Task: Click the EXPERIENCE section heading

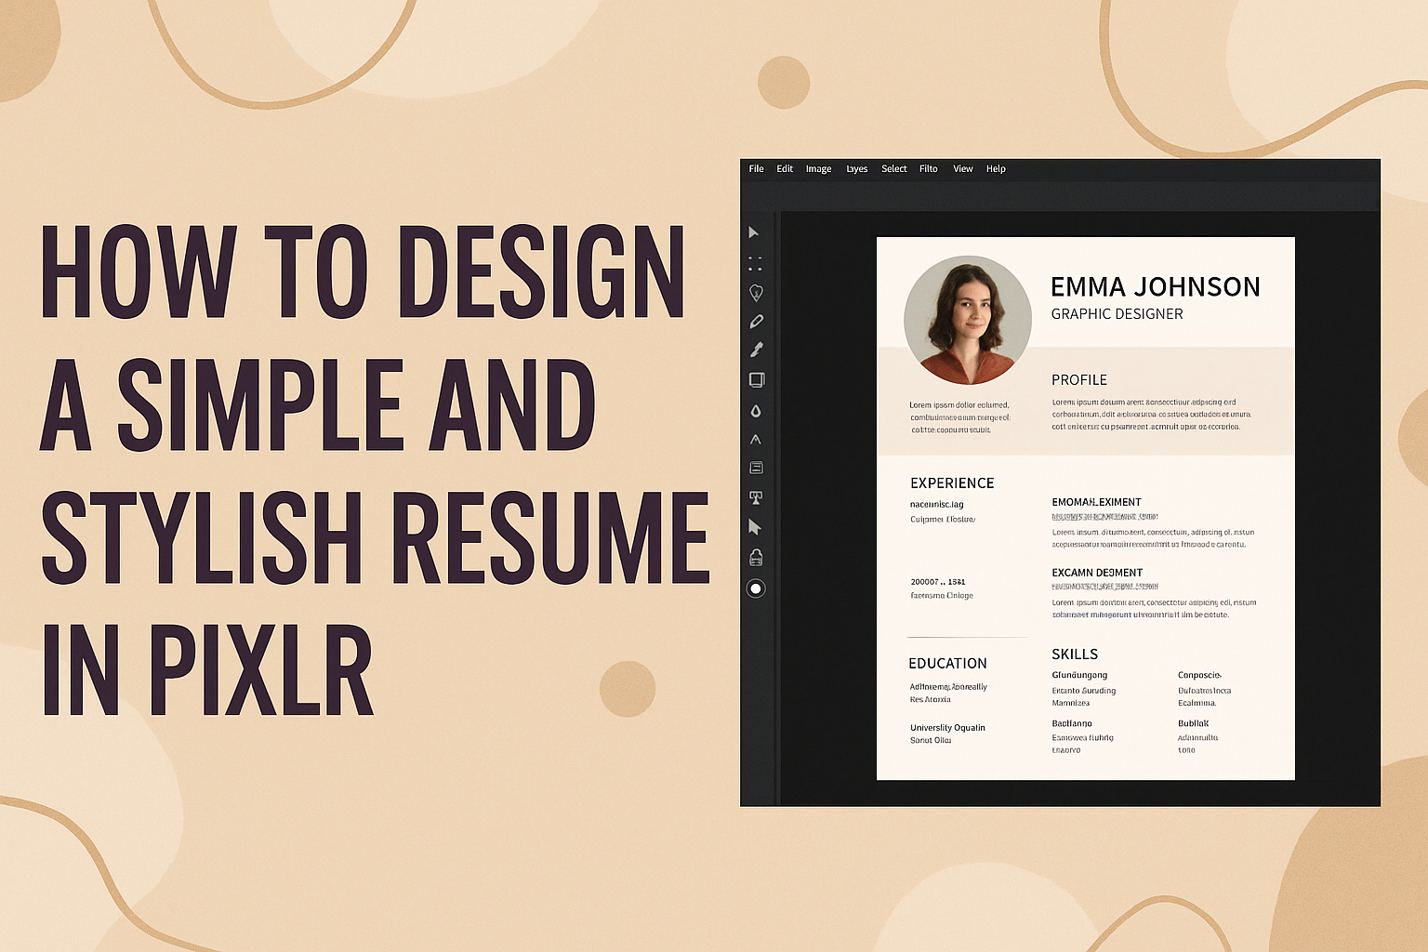Action: (x=952, y=483)
